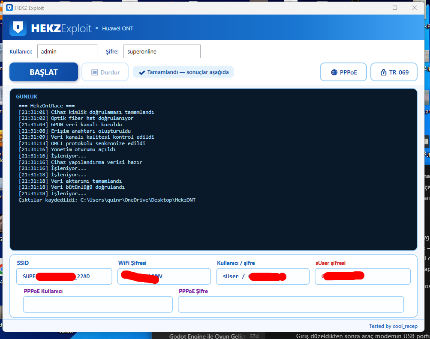Click the 'sUser şifresi' red label
Screen dimensions: 430x339
[331, 263]
